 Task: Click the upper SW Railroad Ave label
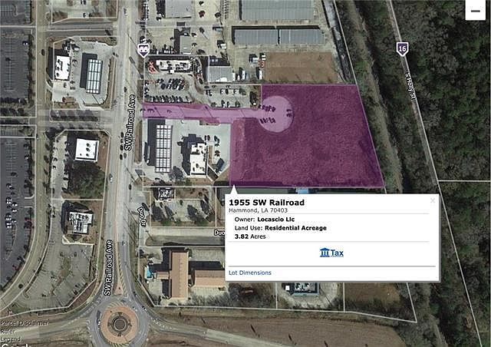130,122
